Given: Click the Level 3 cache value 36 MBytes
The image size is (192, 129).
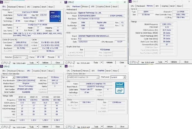Looking at the screenshot, I should pyautogui.click(x=50, y=51).
